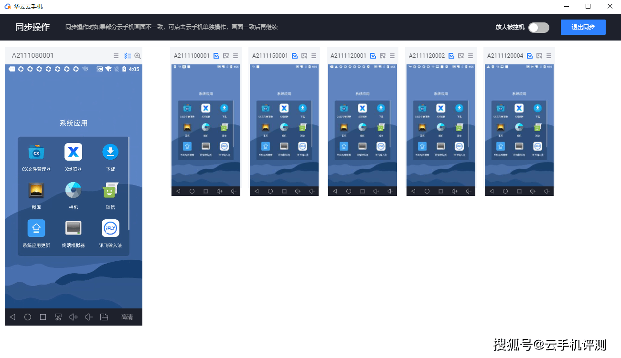Click the zoom magnifier icon for A2111080001
621x358 pixels.
click(x=138, y=56)
